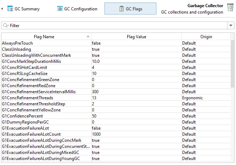Viewport: 236px width, 165px height.
Task: Click the flag value 1000
Action: click(96, 134)
